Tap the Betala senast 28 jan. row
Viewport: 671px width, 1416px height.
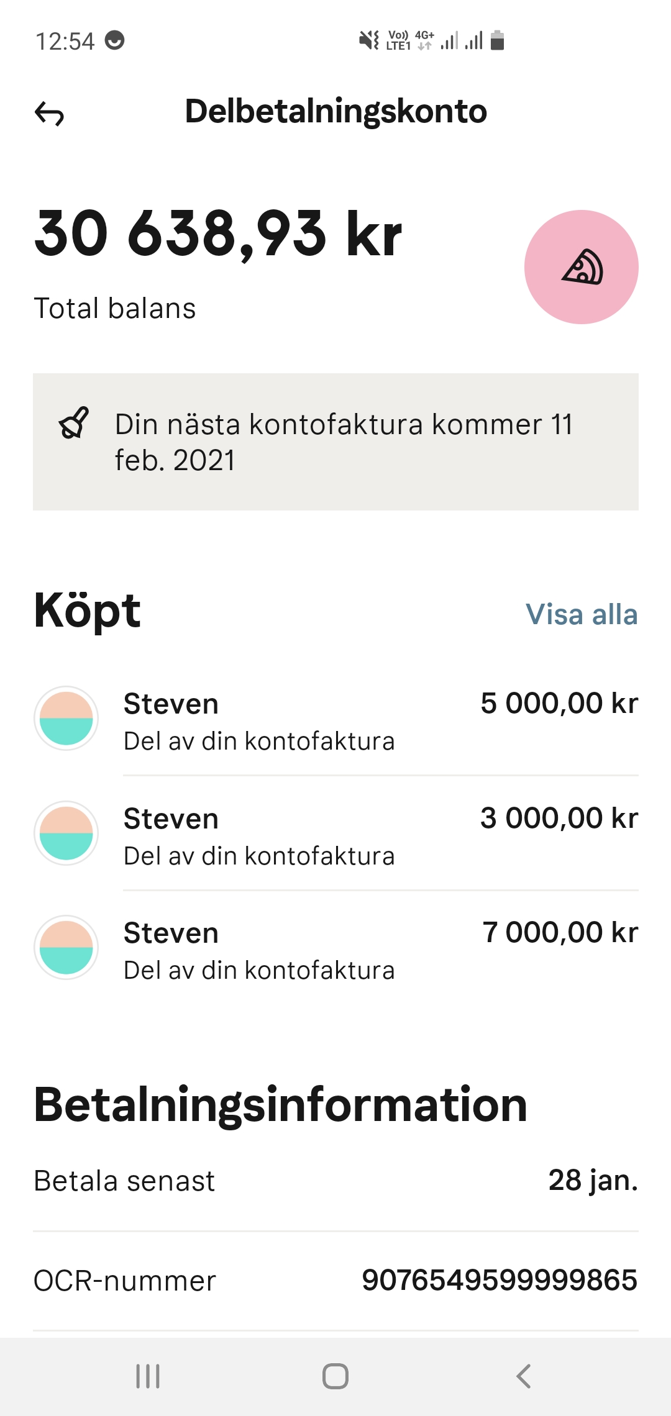(335, 1181)
